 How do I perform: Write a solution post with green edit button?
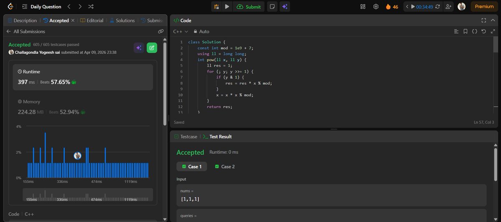152,48
